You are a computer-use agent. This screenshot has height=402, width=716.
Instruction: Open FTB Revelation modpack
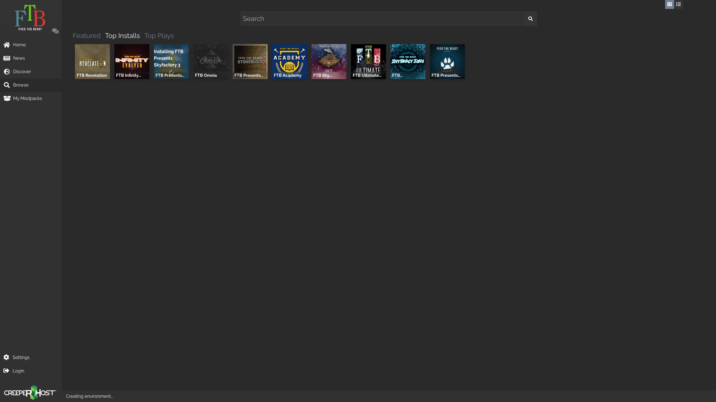click(x=92, y=61)
